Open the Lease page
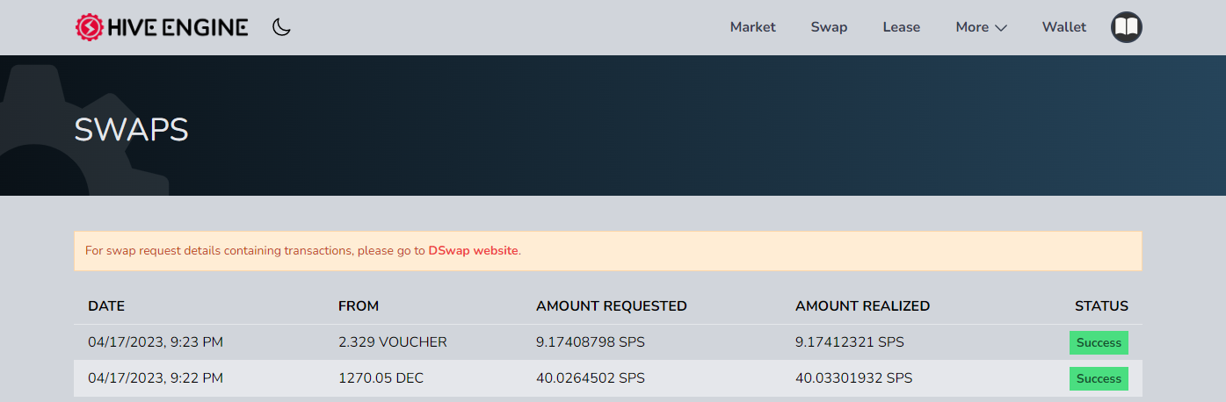1226x402 pixels. 901,27
